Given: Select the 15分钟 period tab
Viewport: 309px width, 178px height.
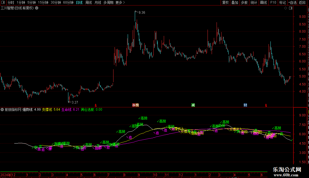Looking at the screenshot, I should click(43, 2).
